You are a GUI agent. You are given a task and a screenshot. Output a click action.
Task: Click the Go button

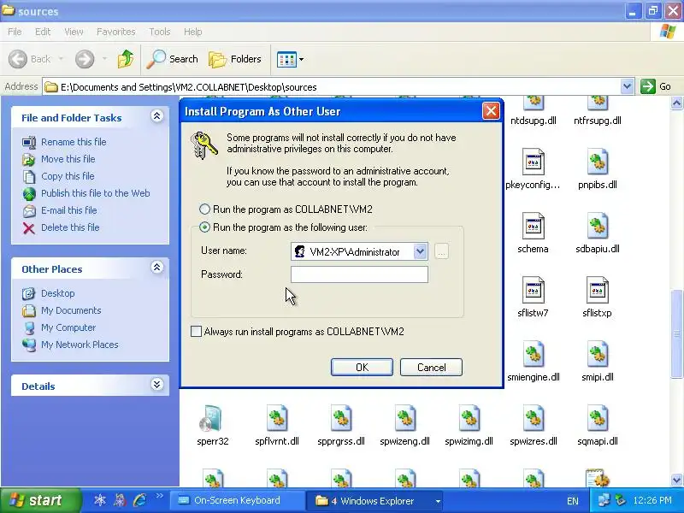click(x=656, y=86)
